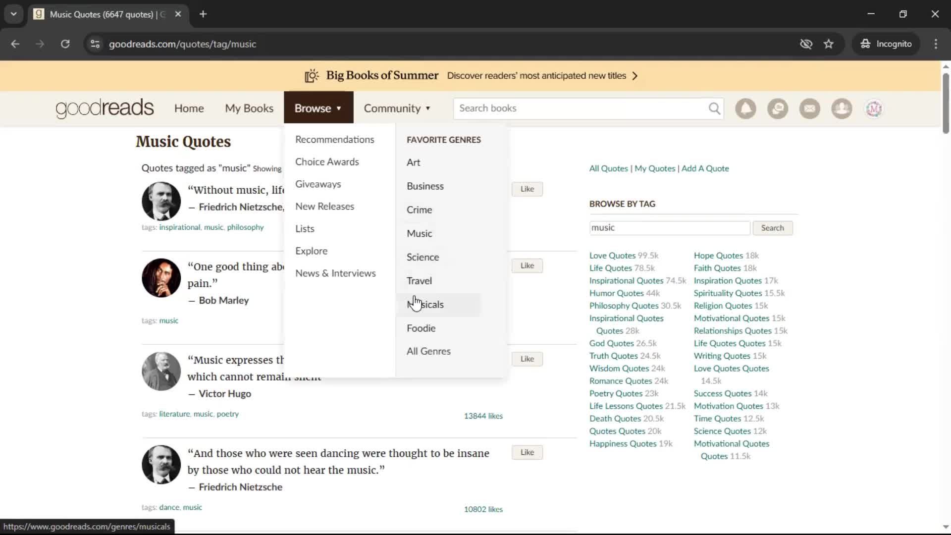
Task: Open the tab search dropdown arrow
Action: pyautogui.click(x=14, y=14)
